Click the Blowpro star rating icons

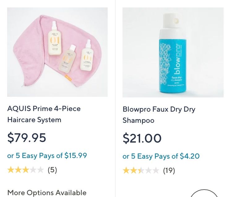coord(141,170)
